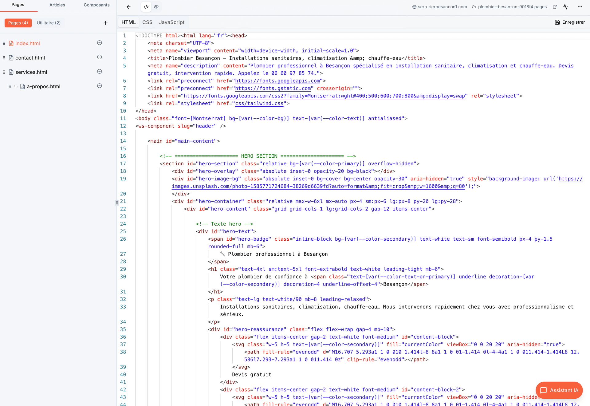
Task: Click line number 12 in the gutter
Action: [x=123, y=126]
